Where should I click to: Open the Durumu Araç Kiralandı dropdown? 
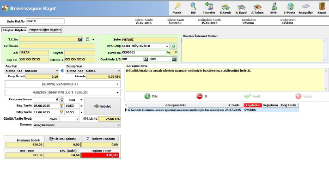pyautogui.click(x=118, y=125)
